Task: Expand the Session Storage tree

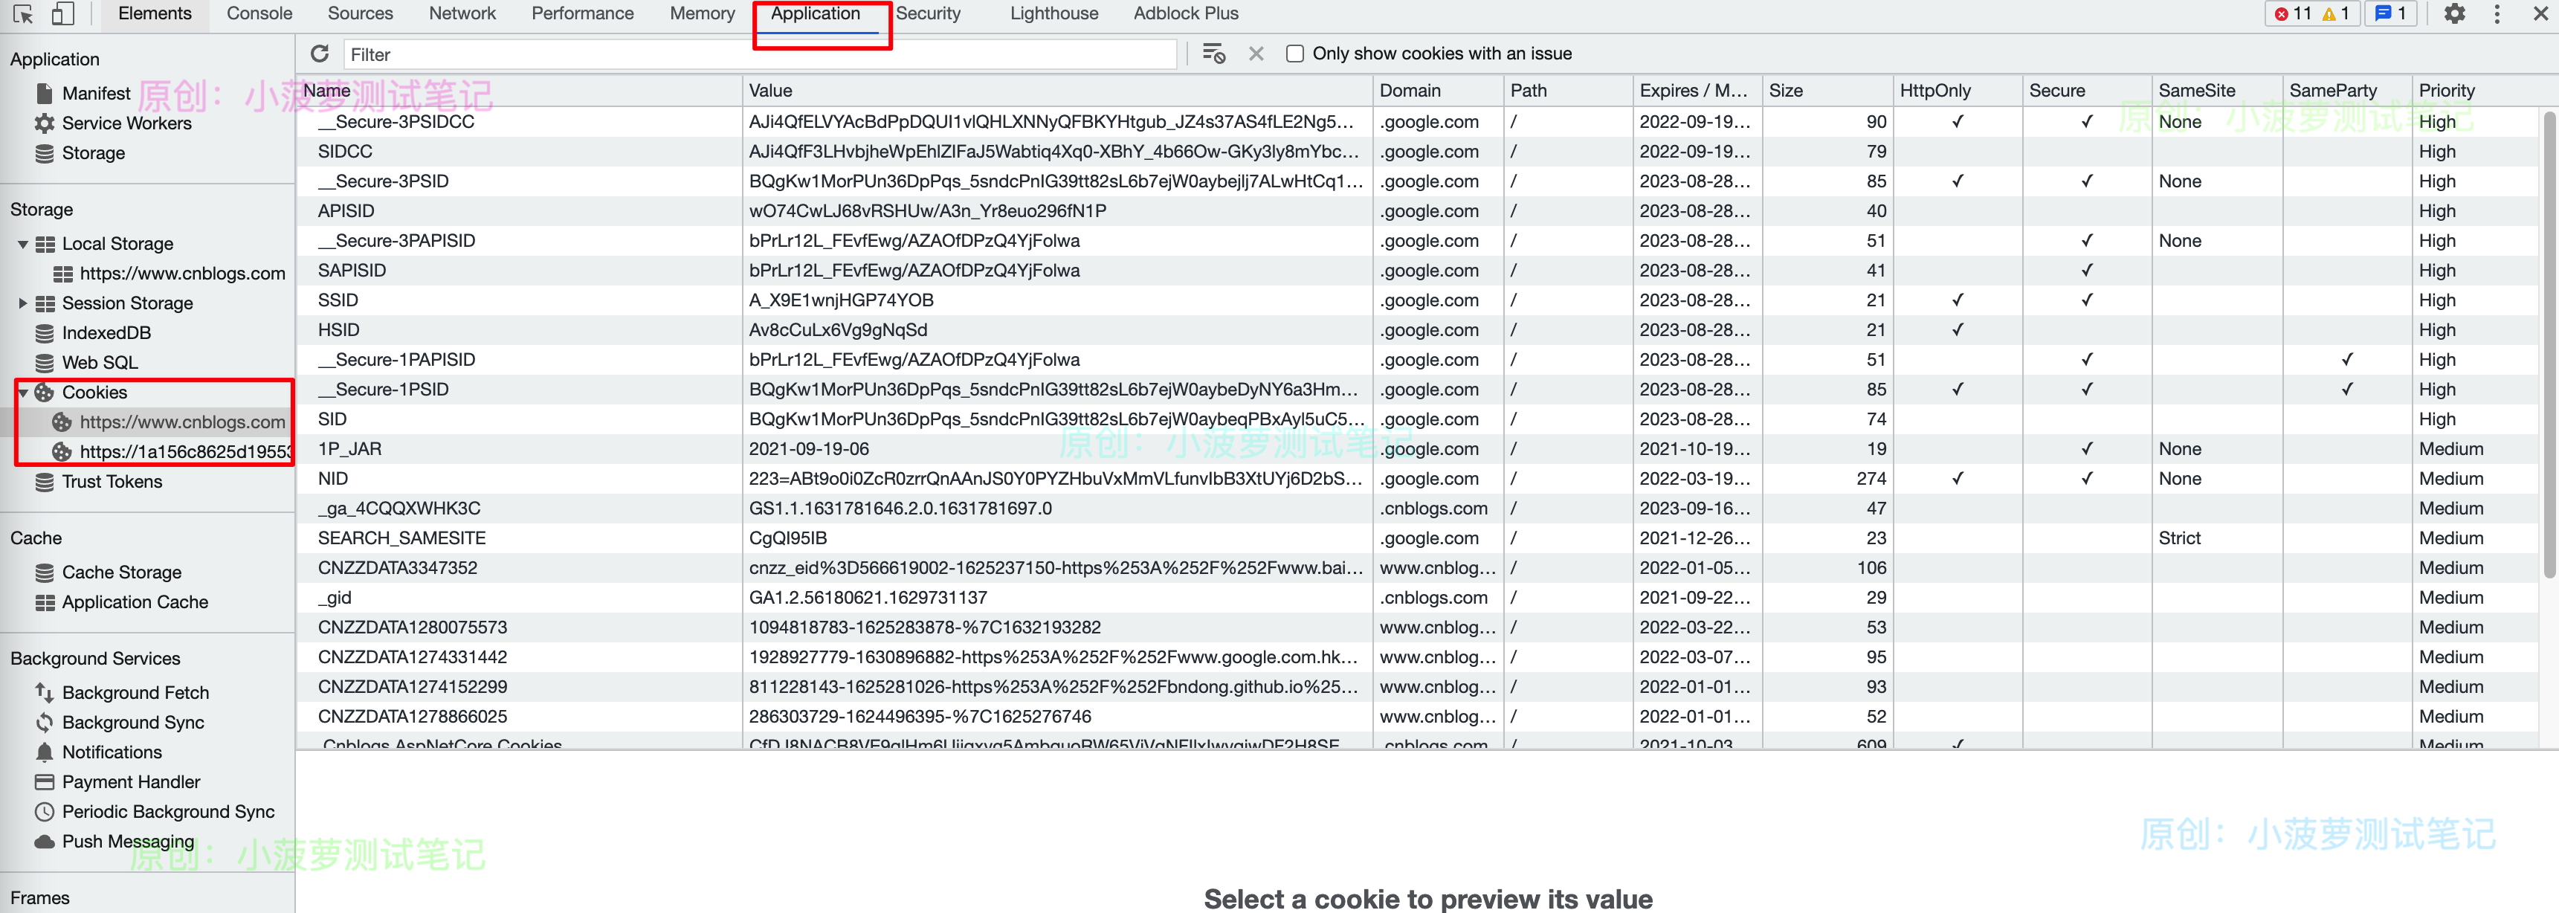Action: [x=24, y=303]
